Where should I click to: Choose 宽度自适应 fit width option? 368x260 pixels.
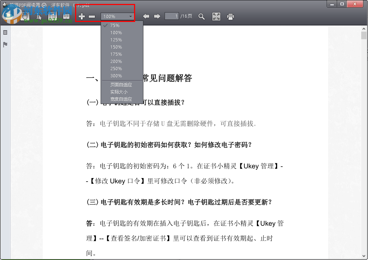tap(121, 99)
